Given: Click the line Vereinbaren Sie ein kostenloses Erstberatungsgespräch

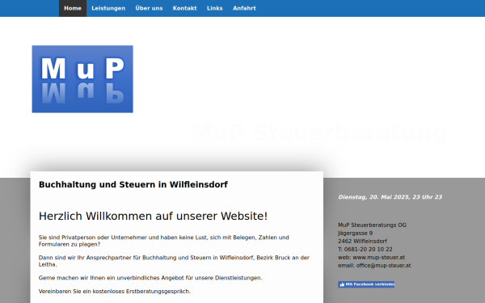Looking at the screenshot, I should coord(115,291).
